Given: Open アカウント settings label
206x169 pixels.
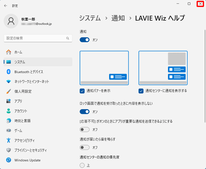Looking at the screenshot, I should click(21, 111).
